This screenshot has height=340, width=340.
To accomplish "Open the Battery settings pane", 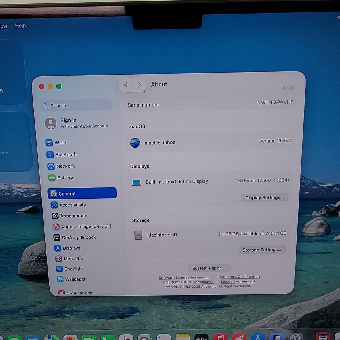I will coord(61,178).
